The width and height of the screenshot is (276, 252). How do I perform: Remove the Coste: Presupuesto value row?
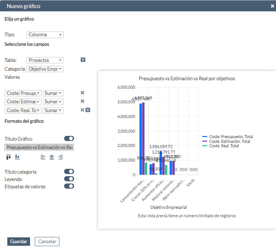(x=82, y=93)
